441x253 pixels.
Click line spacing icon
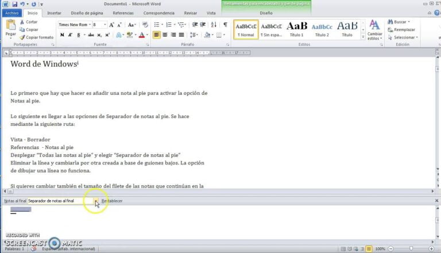click(193, 35)
